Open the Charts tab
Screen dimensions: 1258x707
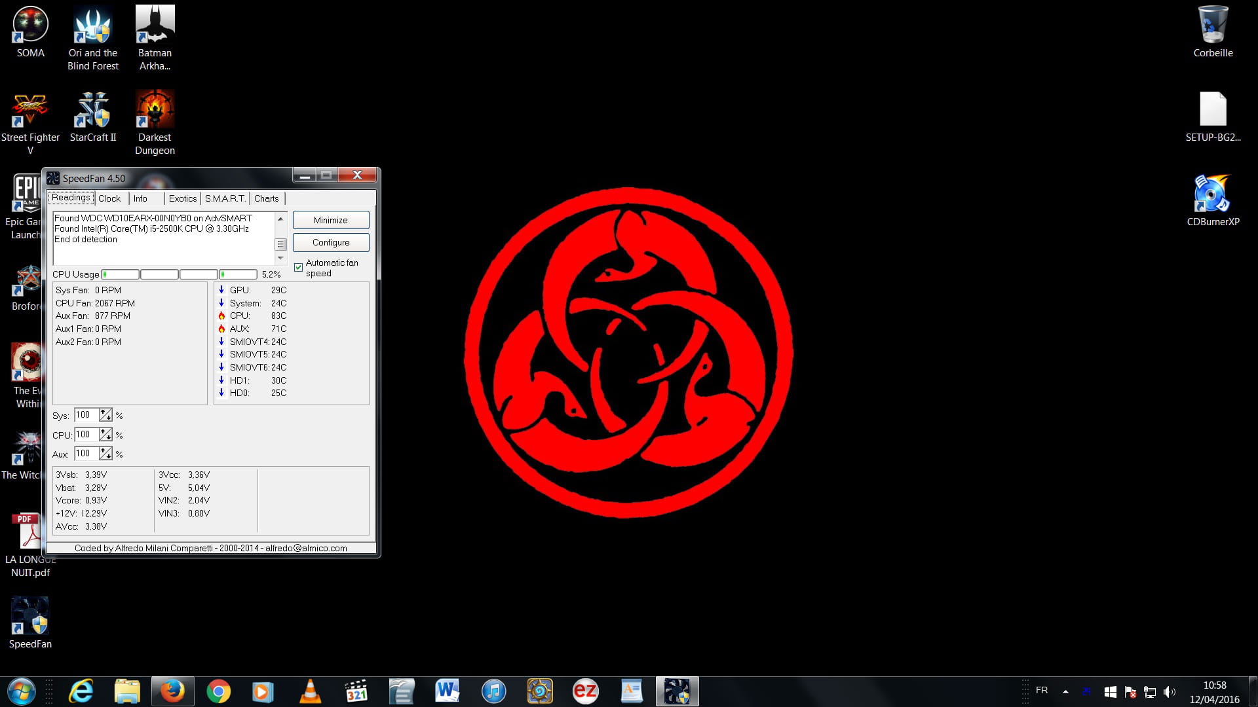(x=267, y=198)
